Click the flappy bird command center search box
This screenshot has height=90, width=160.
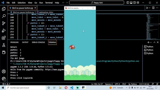click(x=97, y=2)
